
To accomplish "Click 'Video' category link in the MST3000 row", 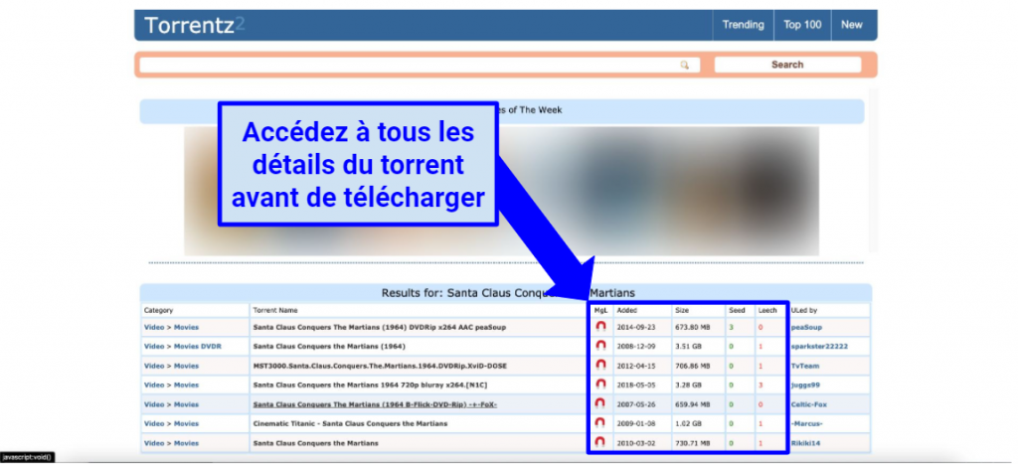I will point(154,366).
